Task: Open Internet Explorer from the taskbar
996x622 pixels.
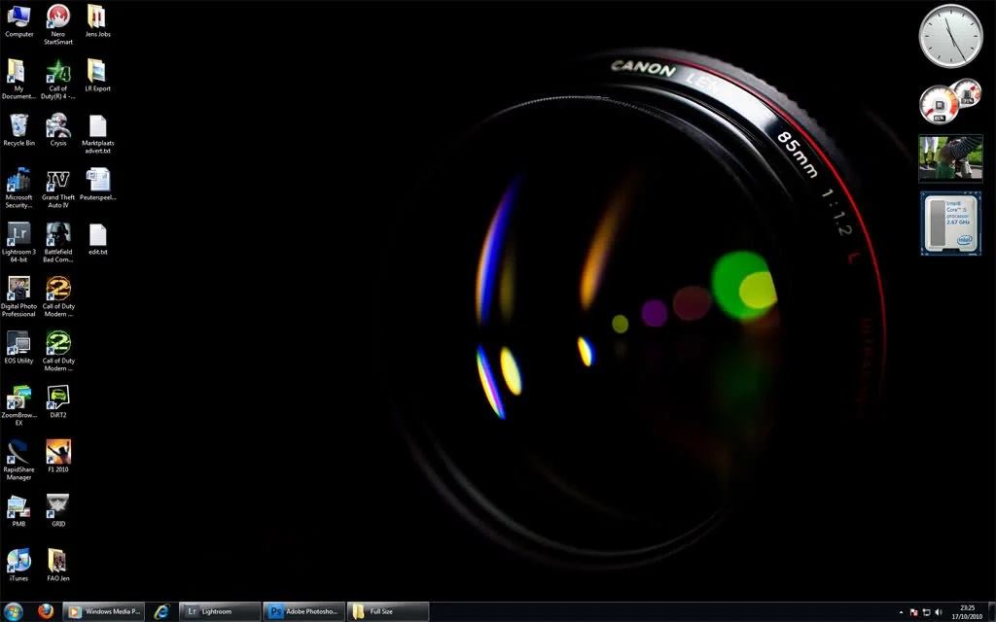Action: point(162,612)
